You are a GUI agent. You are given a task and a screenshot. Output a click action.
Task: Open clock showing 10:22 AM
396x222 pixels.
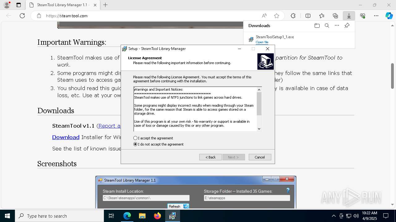[x=369, y=216]
